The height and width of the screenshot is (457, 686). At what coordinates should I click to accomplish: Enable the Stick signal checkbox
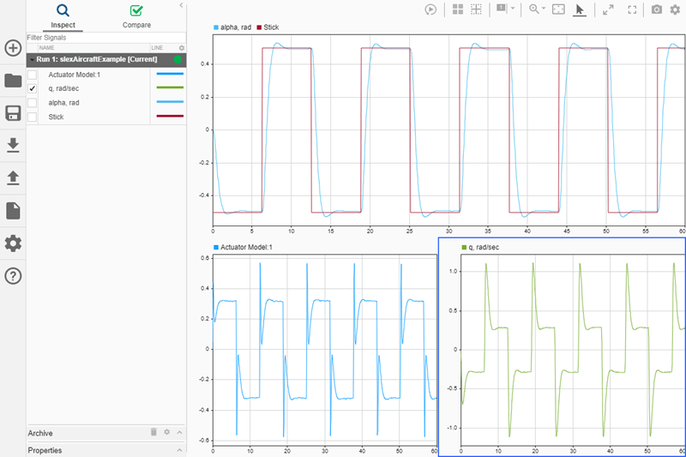32,116
